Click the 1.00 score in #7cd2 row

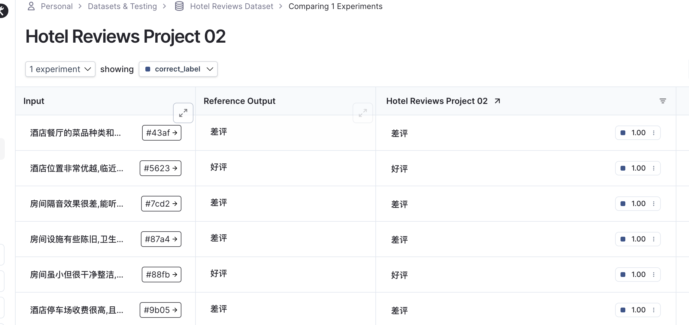coord(638,204)
